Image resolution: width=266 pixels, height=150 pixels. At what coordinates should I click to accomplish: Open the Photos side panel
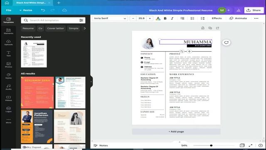click(8, 65)
